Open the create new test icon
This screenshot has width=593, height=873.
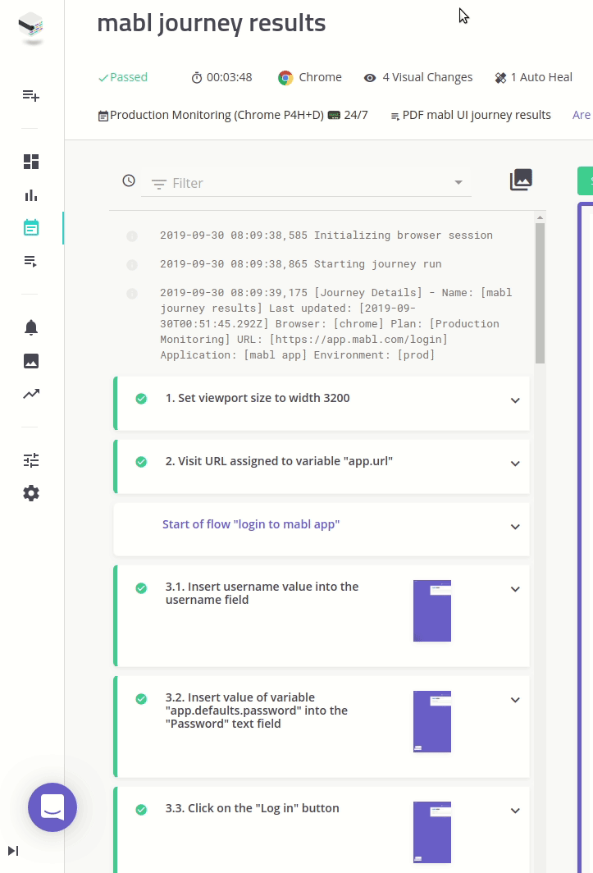tap(30, 96)
